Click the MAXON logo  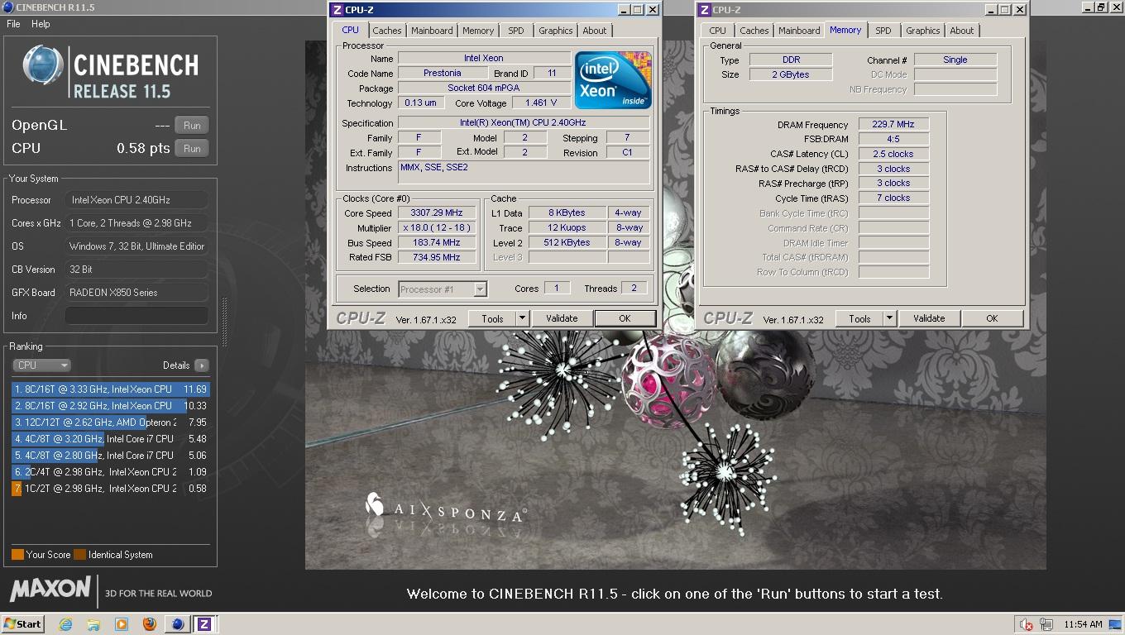pyautogui.click(x=50, y=590)
